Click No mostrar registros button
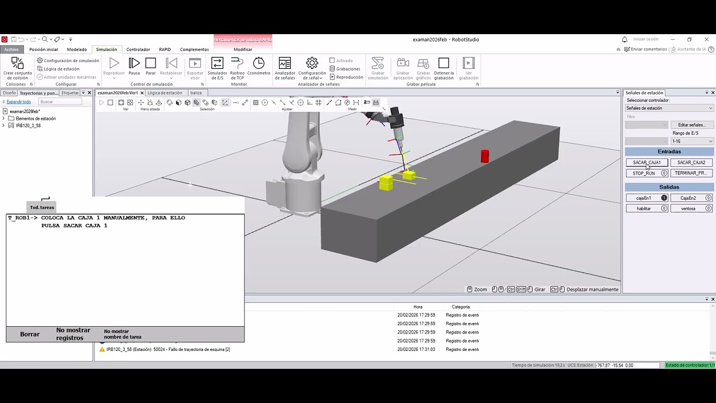The width and height of the screenshot is (716, 403). pyautogui.click(x=73, y=334)
